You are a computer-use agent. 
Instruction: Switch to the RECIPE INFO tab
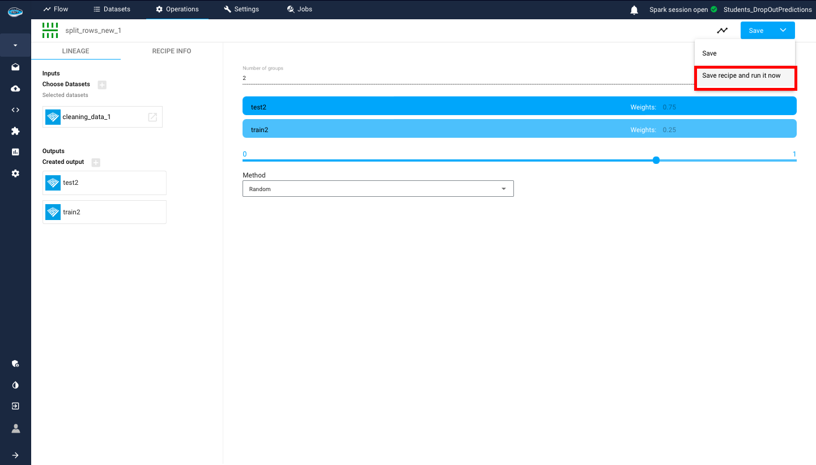click(x=172, y=51)
